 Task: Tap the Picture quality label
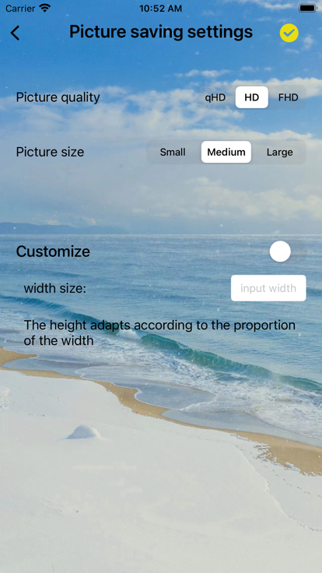point(58,97)
